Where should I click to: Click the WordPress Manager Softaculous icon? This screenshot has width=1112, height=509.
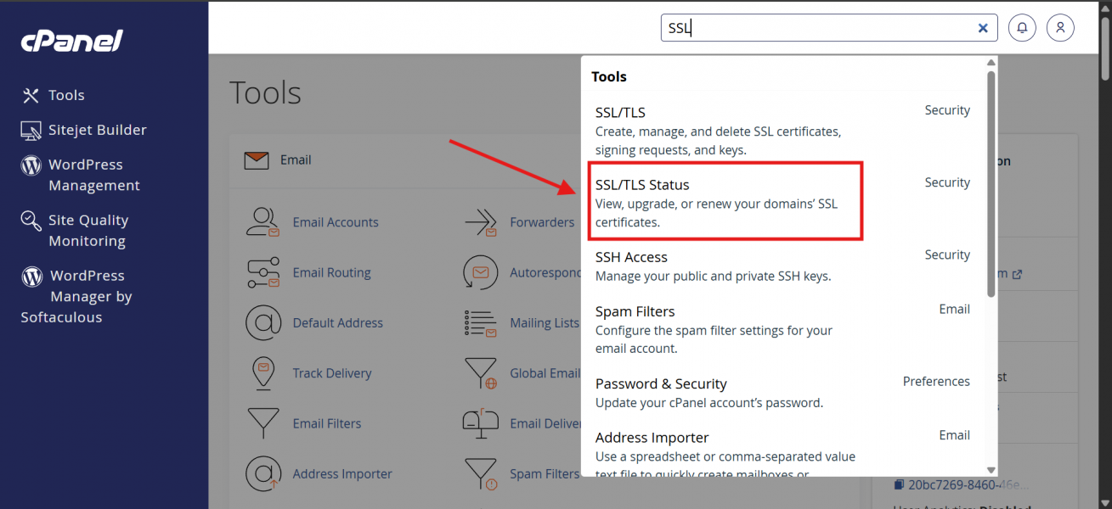pos(31,276)
